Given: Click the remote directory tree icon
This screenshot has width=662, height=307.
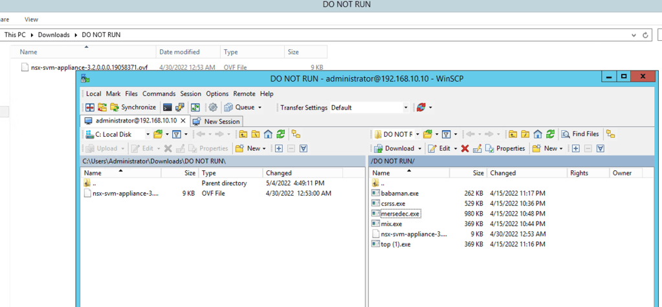Looking at the screenshot, I should [x=610, y=134].
